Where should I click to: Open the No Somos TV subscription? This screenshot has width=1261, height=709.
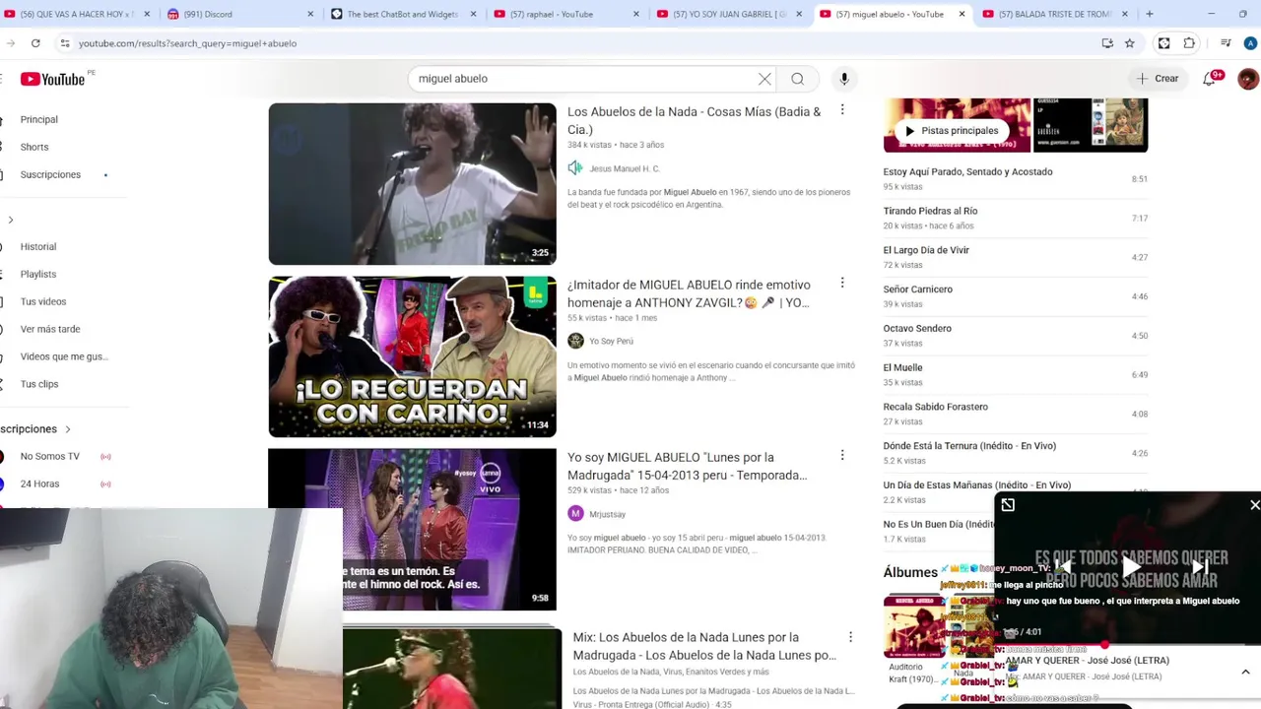tap(50, 456)
